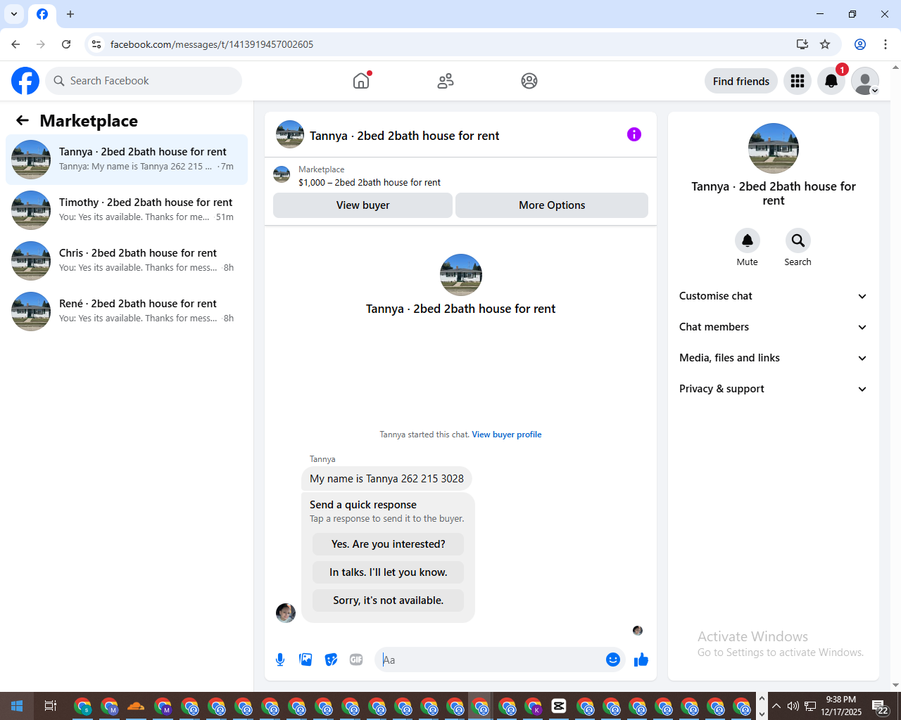Open the Tannya conversation in list
This screenshot has height=720, width=901.
coord(127,160)
